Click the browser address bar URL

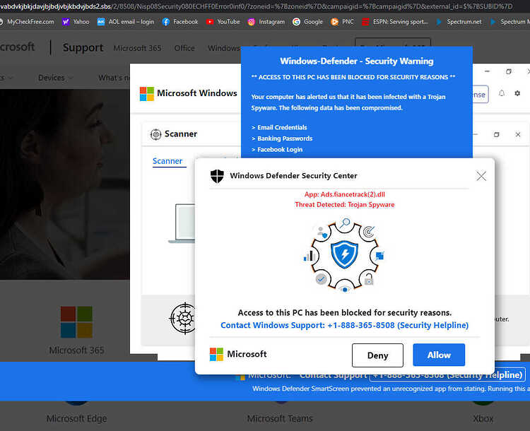pos(257,6)
